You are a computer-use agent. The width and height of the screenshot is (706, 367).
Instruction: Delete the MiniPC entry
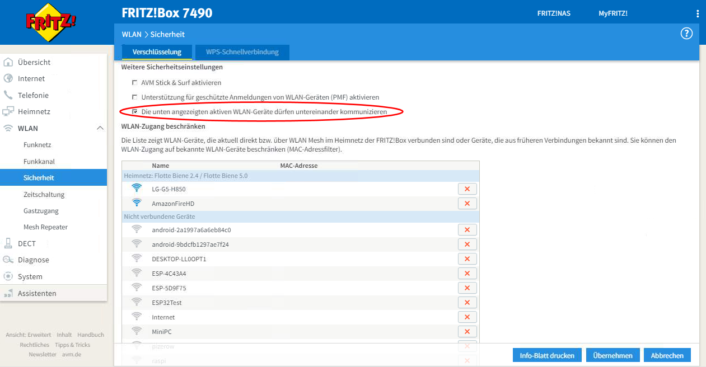(467, 332)
